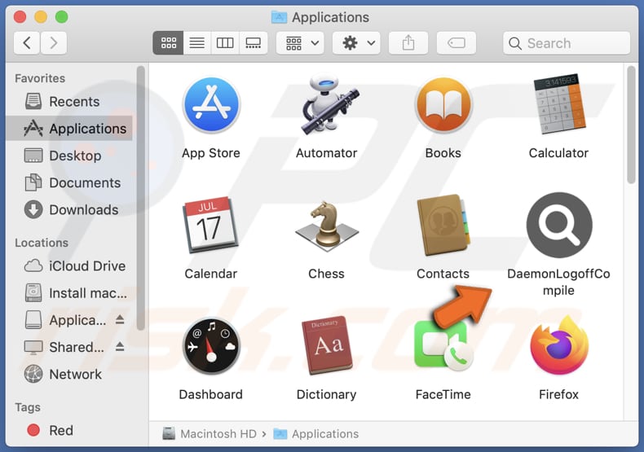The image size is (644, 452).
Task: Eject the Shared... volume
Action: [120, 347]
